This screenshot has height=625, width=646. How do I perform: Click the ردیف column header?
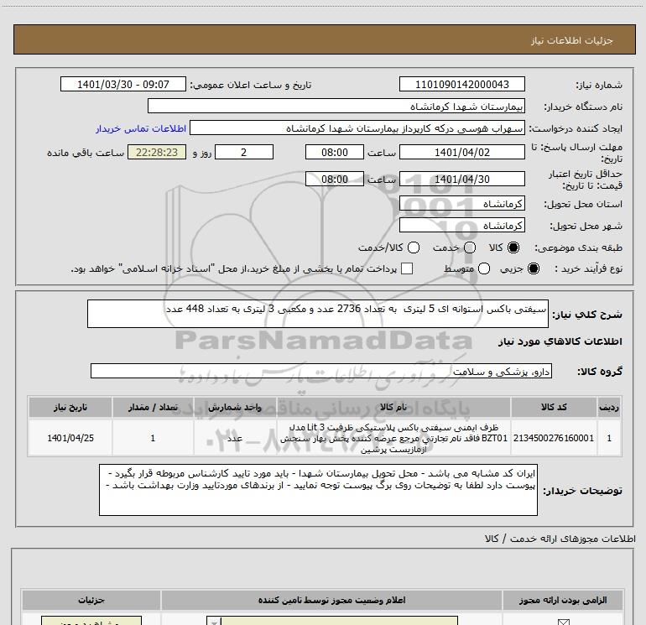609,407
